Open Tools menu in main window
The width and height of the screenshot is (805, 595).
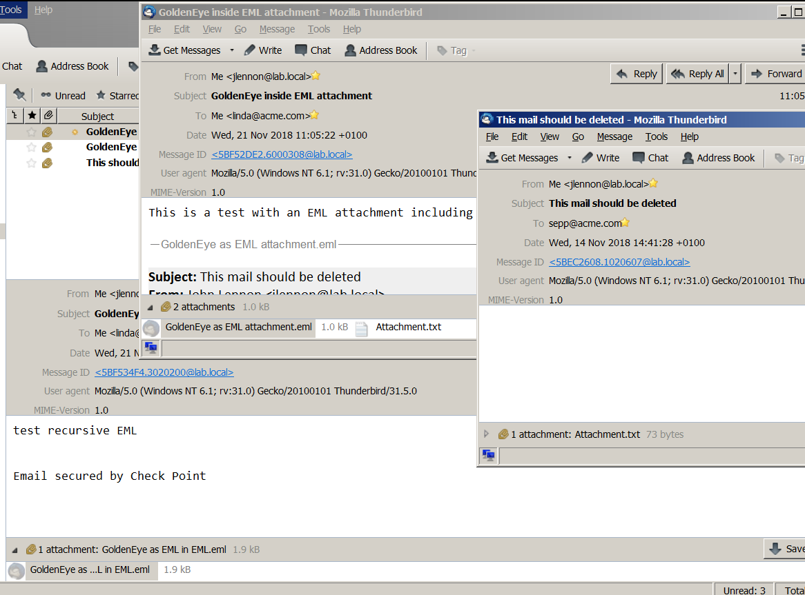pyautogui.click(x=11, y=10)
